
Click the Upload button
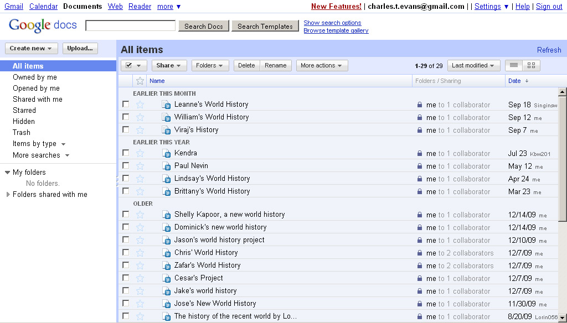tap(80, 49)
